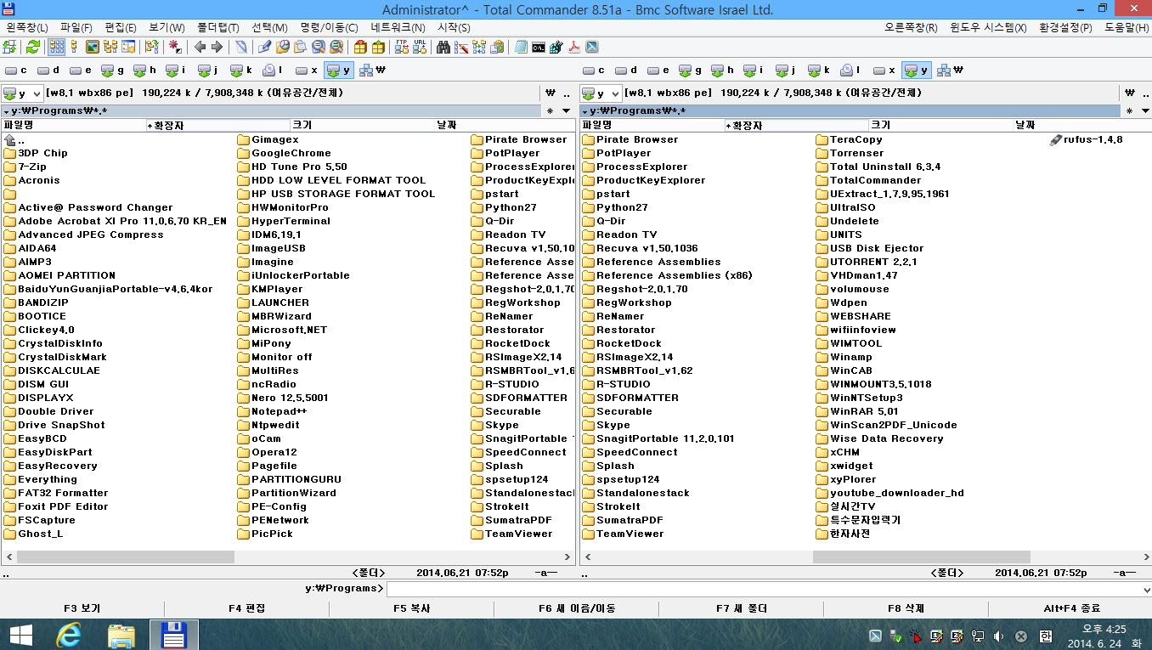Select drive g in left drive bar

tap(113, 71)
